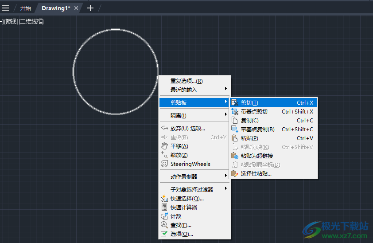Switch to the 开始 tab
The width and height of the screenshot is (373, 243).
25,8
